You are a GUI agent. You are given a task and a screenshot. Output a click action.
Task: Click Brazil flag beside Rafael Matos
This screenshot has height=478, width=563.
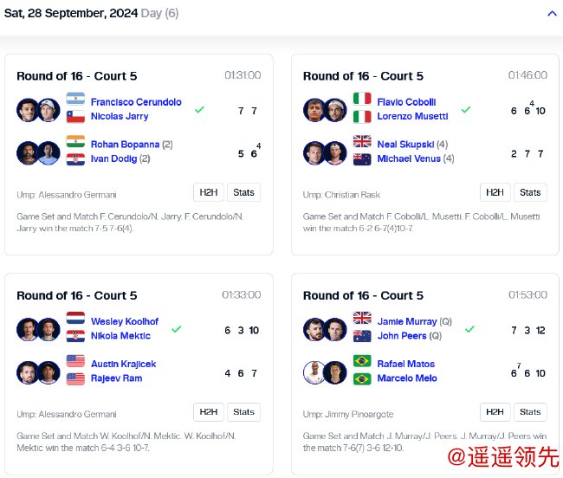[362, 363]
